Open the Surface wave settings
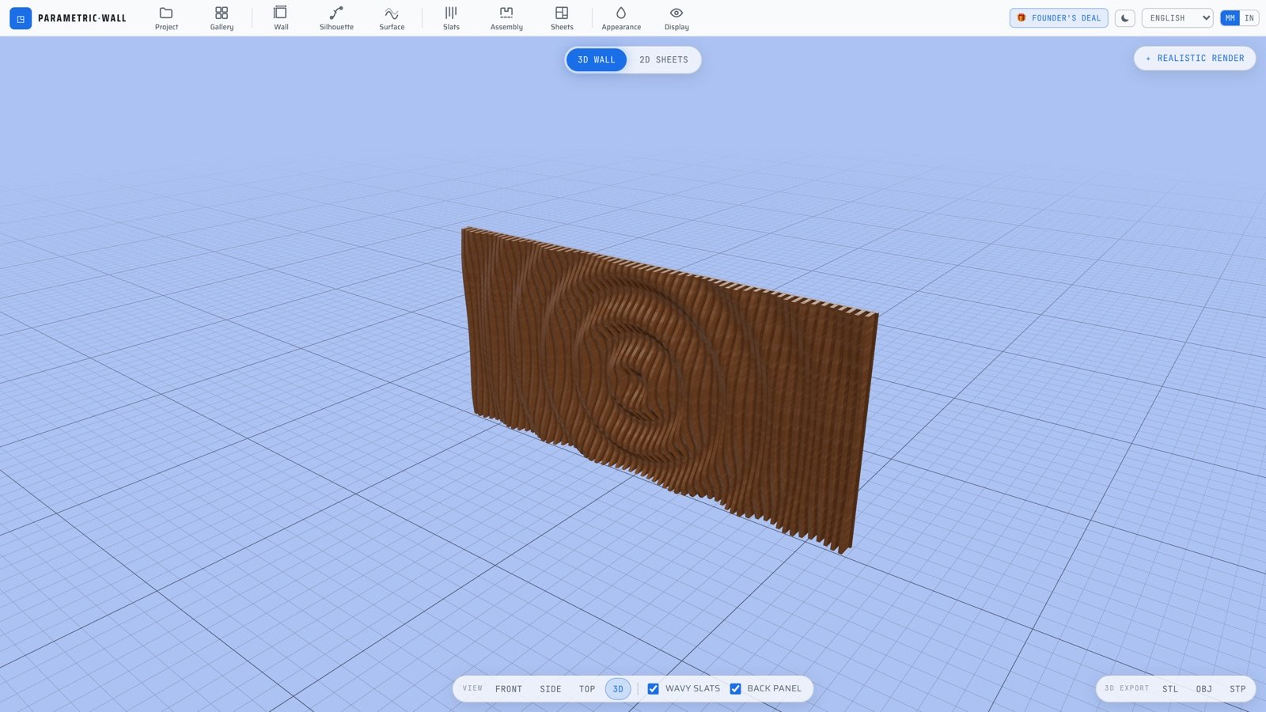The height and width of the screenshot is (712, 1266). point(392,18)
